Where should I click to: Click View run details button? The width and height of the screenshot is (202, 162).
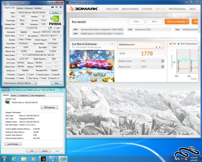pos(177,22)
